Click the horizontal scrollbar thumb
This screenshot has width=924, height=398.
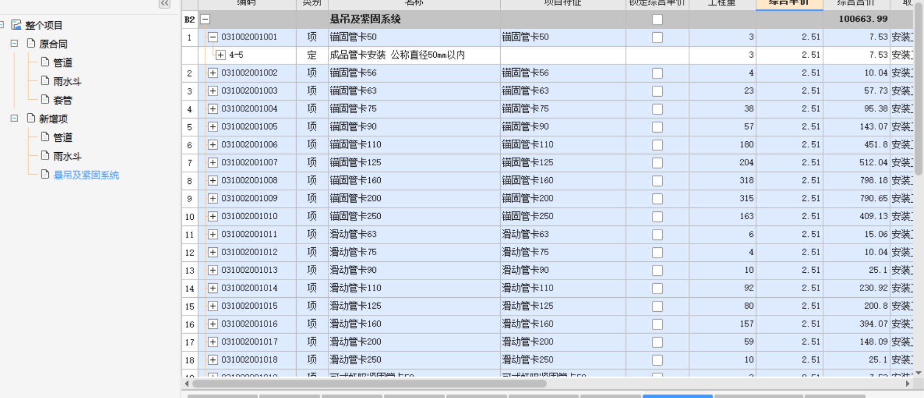coord(369,383)
